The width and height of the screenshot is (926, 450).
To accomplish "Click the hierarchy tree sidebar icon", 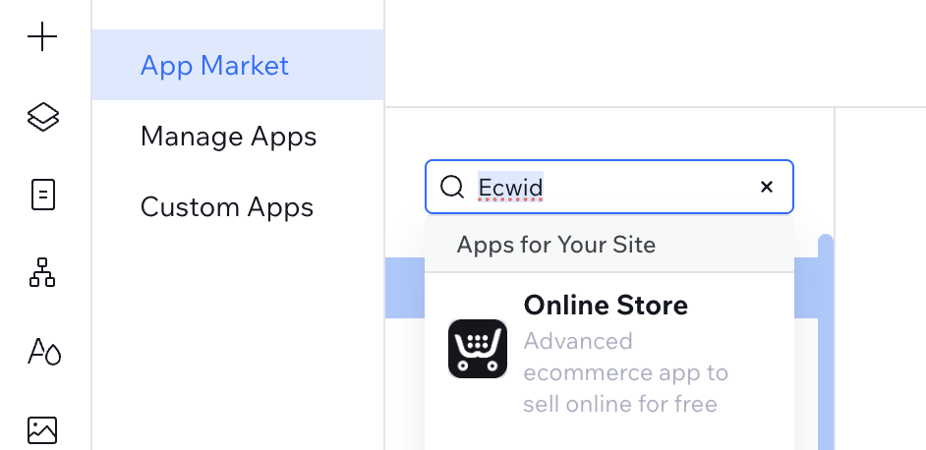I will 42,272.
